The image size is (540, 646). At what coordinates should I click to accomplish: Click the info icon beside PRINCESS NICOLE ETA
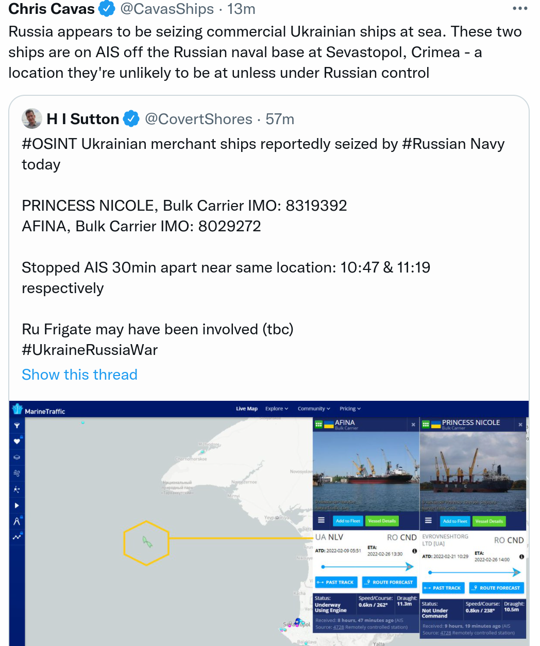point(521,557)
